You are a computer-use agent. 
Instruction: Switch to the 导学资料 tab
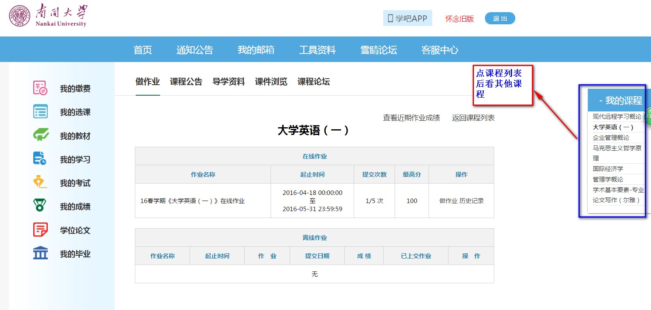[x=228, y=81]
